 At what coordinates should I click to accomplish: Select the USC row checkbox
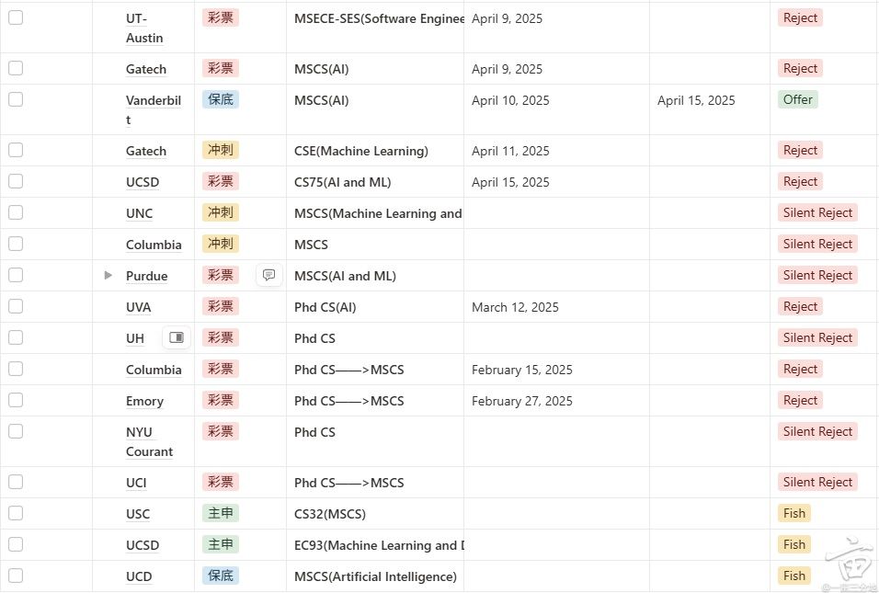click(x=16, y=513)
